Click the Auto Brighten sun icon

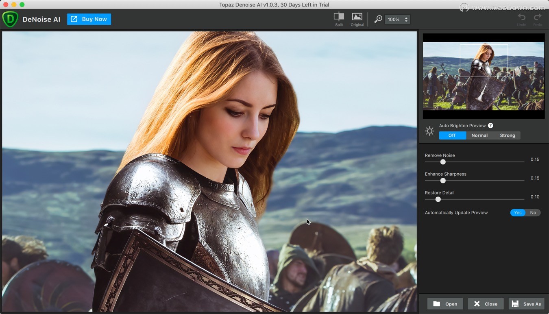[x=429, y=131]
